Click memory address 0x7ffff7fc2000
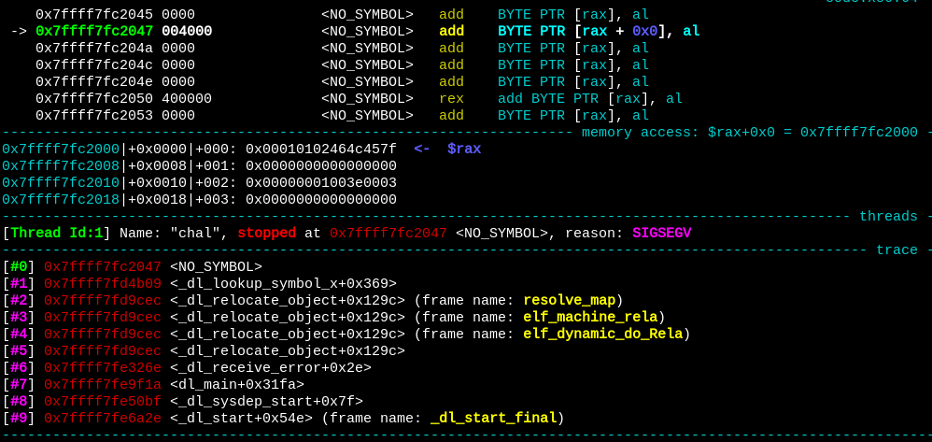This screenshot has width=932, height=442. coord(61,150)
